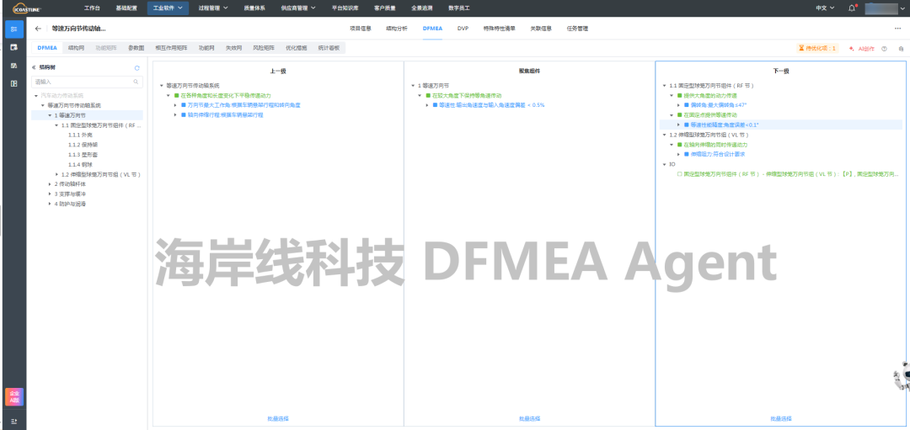The height and width of the screenshot is (430, 910).
Task: Click the 待优化项：1 button
Action: [817, 49]
